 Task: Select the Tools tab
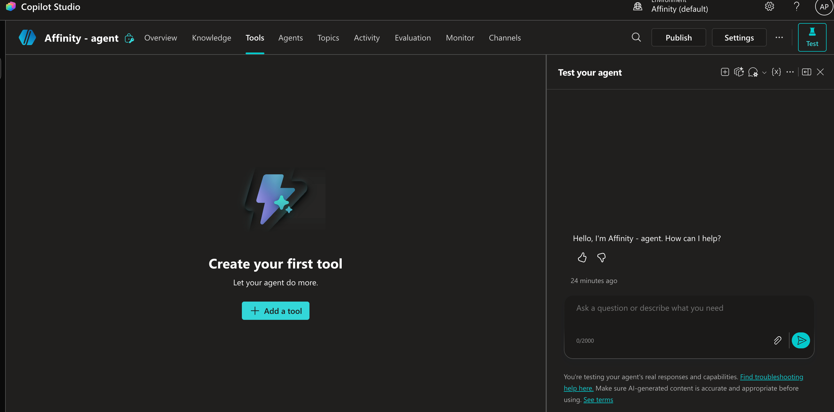point(255,38)
